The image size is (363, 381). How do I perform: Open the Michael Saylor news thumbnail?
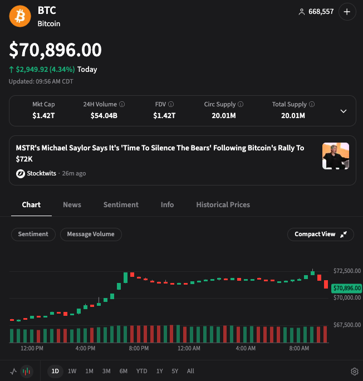coord(336,156)
